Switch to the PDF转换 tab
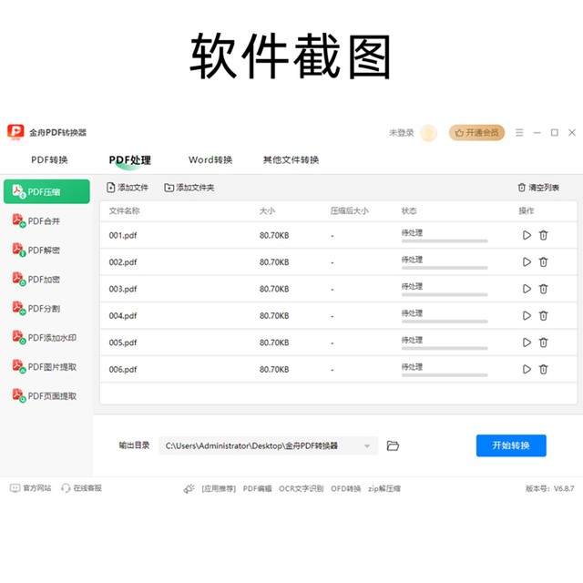 [49, 160]
